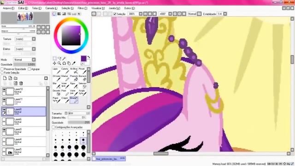Image resolution: width=295 pixels, height=166 pixels.
Task: Show the Layer6 layer
Action: coord(4,120)
